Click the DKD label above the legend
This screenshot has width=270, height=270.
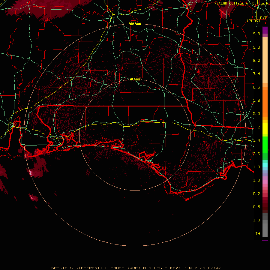pyautogui.click(x=263, y=18)
